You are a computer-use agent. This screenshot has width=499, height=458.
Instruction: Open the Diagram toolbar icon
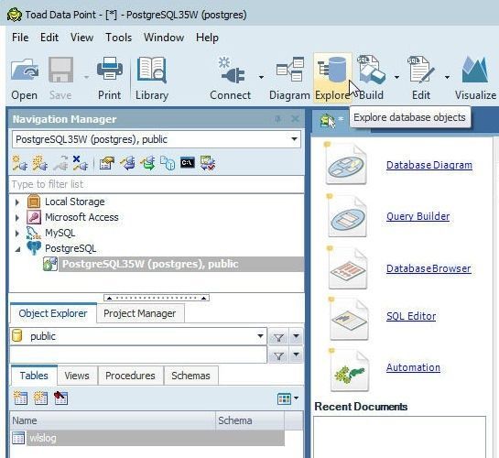pyautogui.click(x=290, y=70)
